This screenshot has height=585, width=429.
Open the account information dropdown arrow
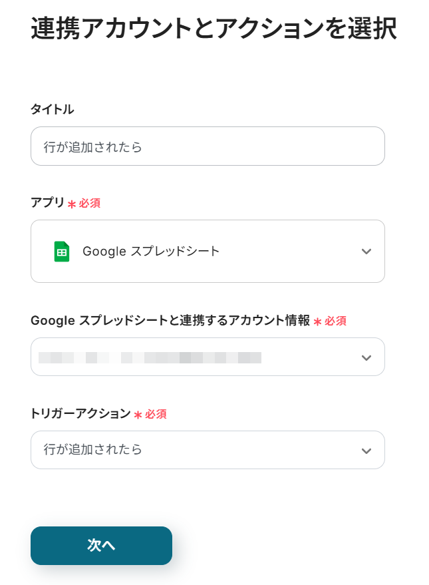[366, 357]
